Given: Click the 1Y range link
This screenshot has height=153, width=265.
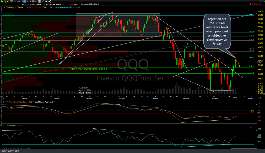Looking at the screenshot, I should coord(4,149).
